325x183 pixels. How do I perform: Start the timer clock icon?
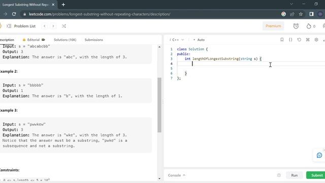296,26
